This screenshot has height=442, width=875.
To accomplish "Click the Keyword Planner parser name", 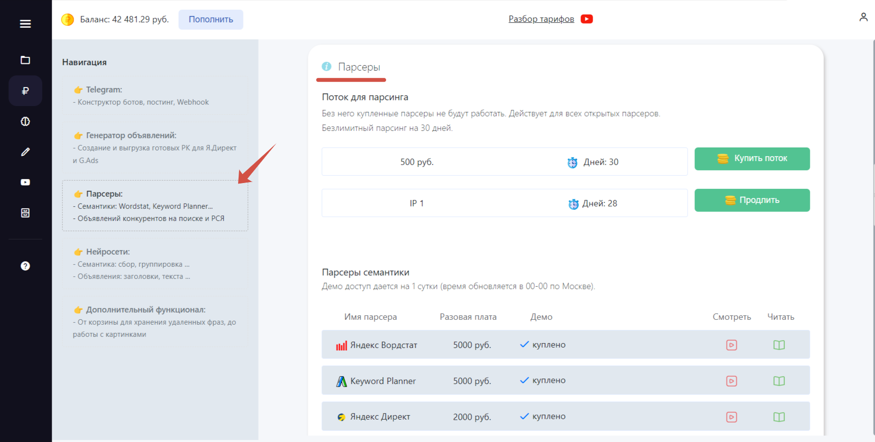I will coord(383,381).
